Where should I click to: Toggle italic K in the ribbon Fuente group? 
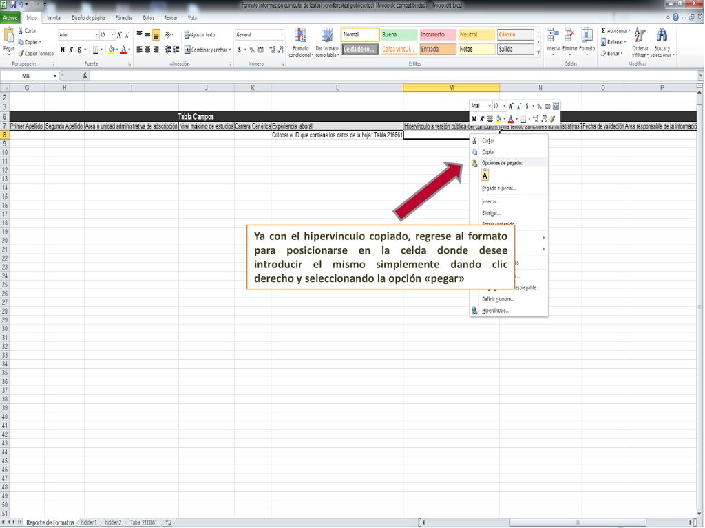point(71,49)
